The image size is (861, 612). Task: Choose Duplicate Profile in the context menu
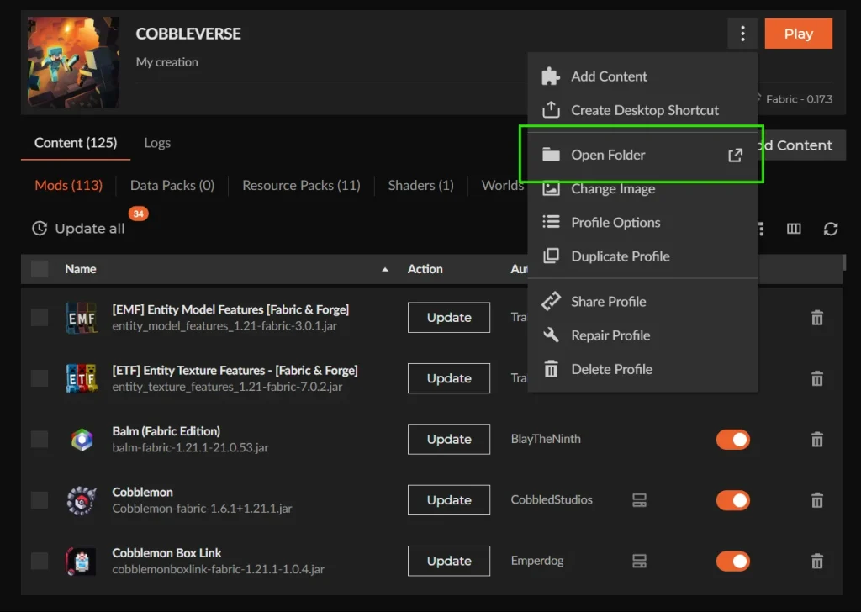coord(620,256)
